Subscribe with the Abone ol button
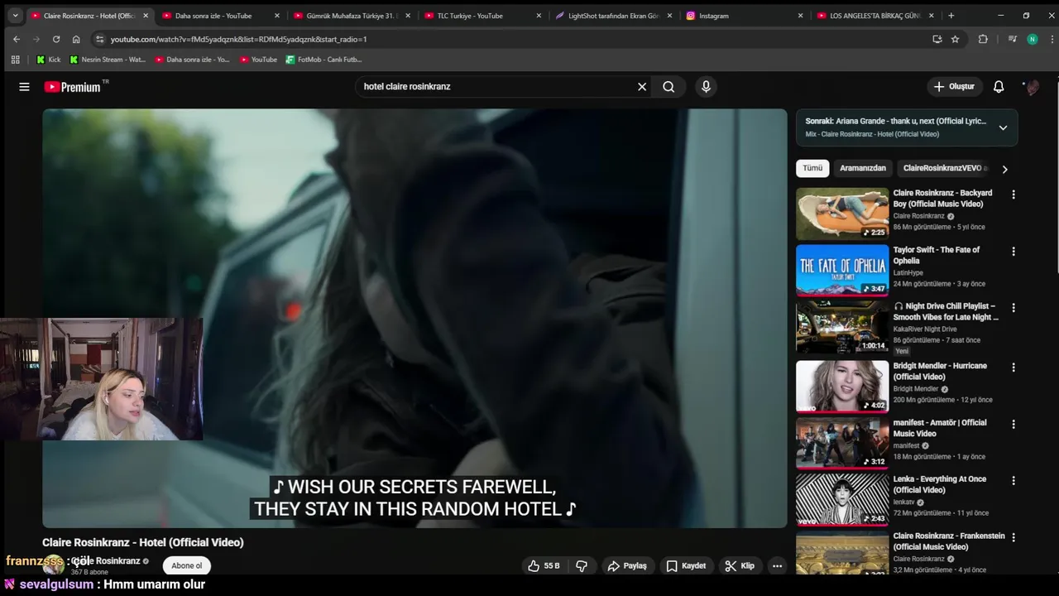The image size is (1059, 596). point(187,565)
